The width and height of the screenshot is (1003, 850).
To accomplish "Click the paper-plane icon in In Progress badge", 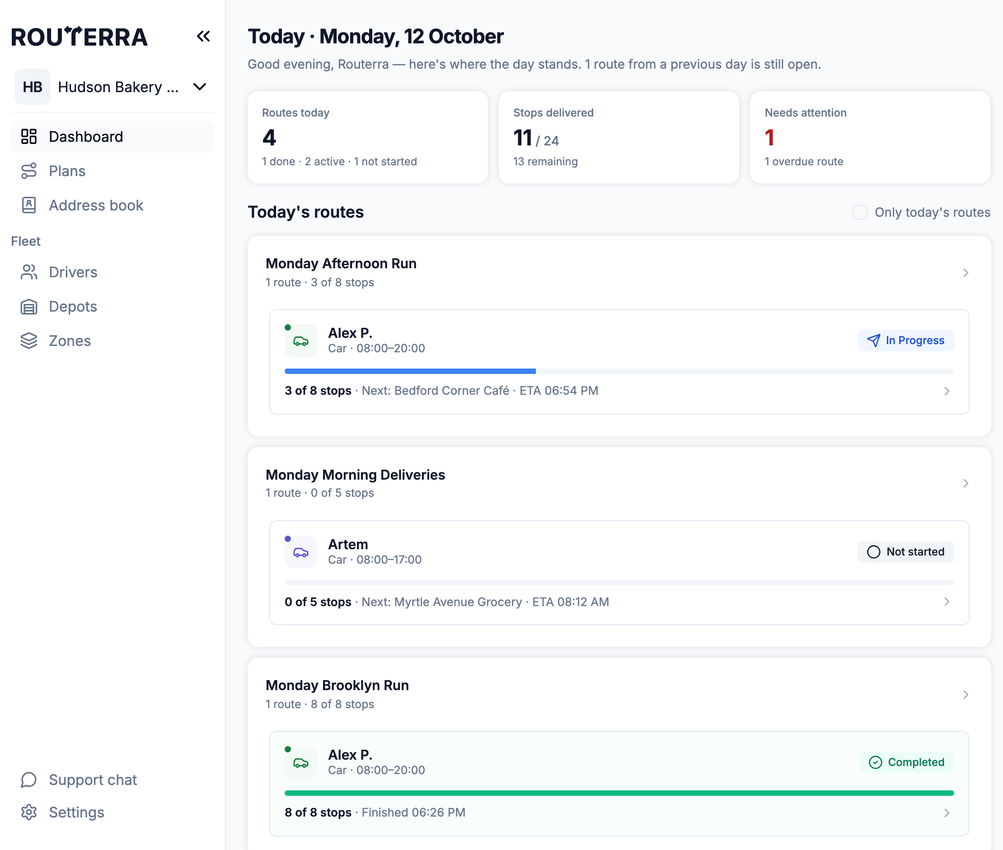I will click(x=873, y=341).
